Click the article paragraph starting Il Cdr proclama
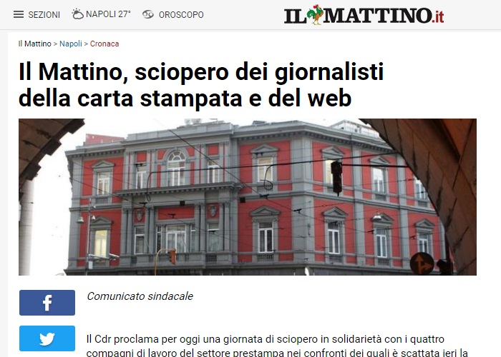 click(x=278, y=346)
